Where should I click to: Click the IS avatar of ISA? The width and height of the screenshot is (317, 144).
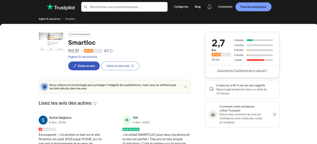[127, 120]
